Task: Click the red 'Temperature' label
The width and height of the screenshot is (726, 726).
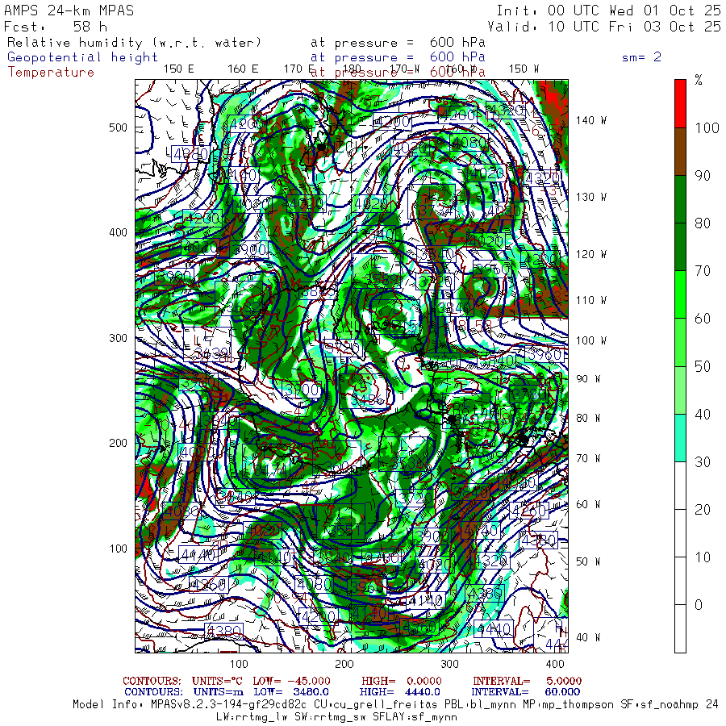Action: (x=51, y=73)
